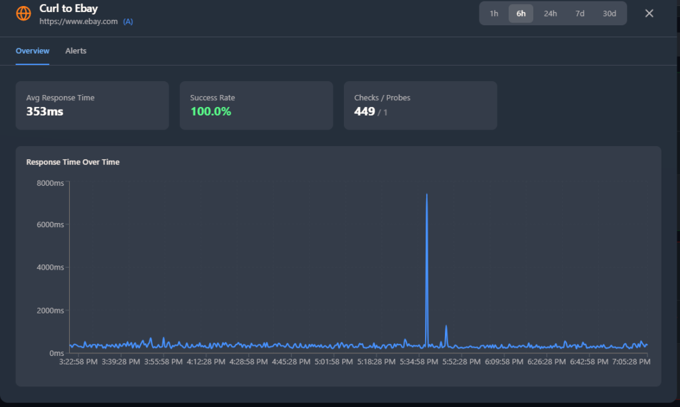The width and height of the screenshot is (680, 407).
Task: Select the 6h time range
Action: [x=521, y=13]
